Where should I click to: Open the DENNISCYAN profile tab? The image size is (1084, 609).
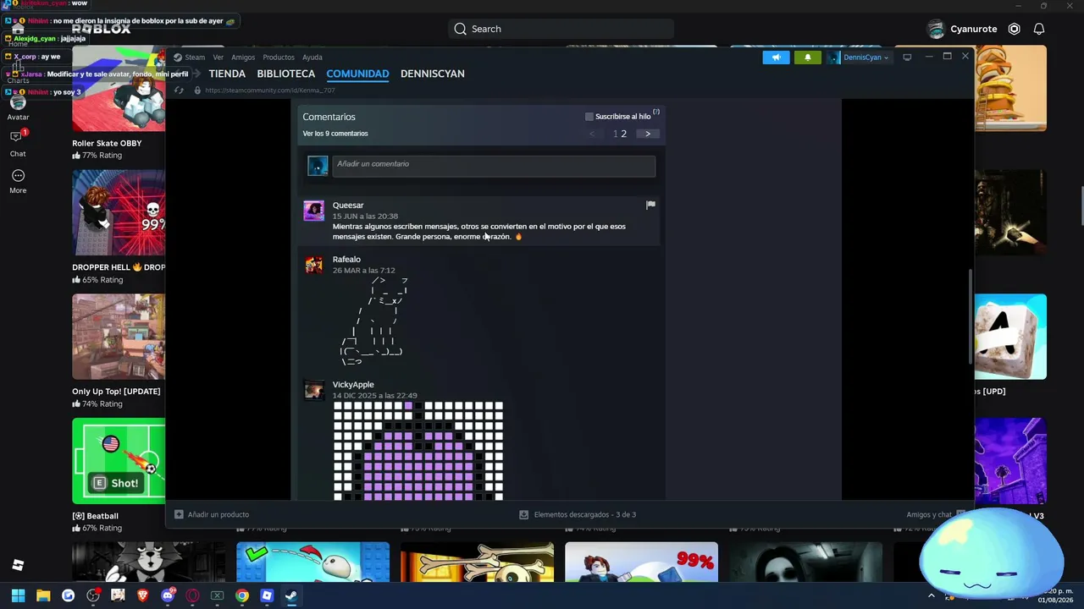coord(433,74)
